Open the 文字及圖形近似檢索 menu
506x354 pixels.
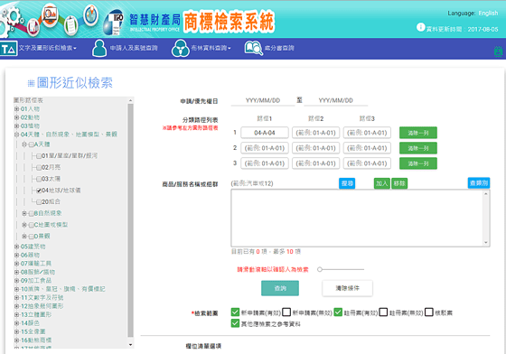pyautogui.click(x=47, y=49)
